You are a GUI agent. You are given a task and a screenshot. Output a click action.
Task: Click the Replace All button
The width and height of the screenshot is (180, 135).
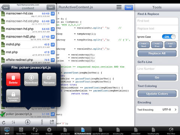[x=157, y=53]
